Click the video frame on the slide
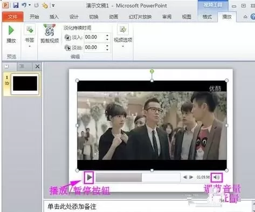The width and height of the screenshot is (255, 212). [152, 125]
